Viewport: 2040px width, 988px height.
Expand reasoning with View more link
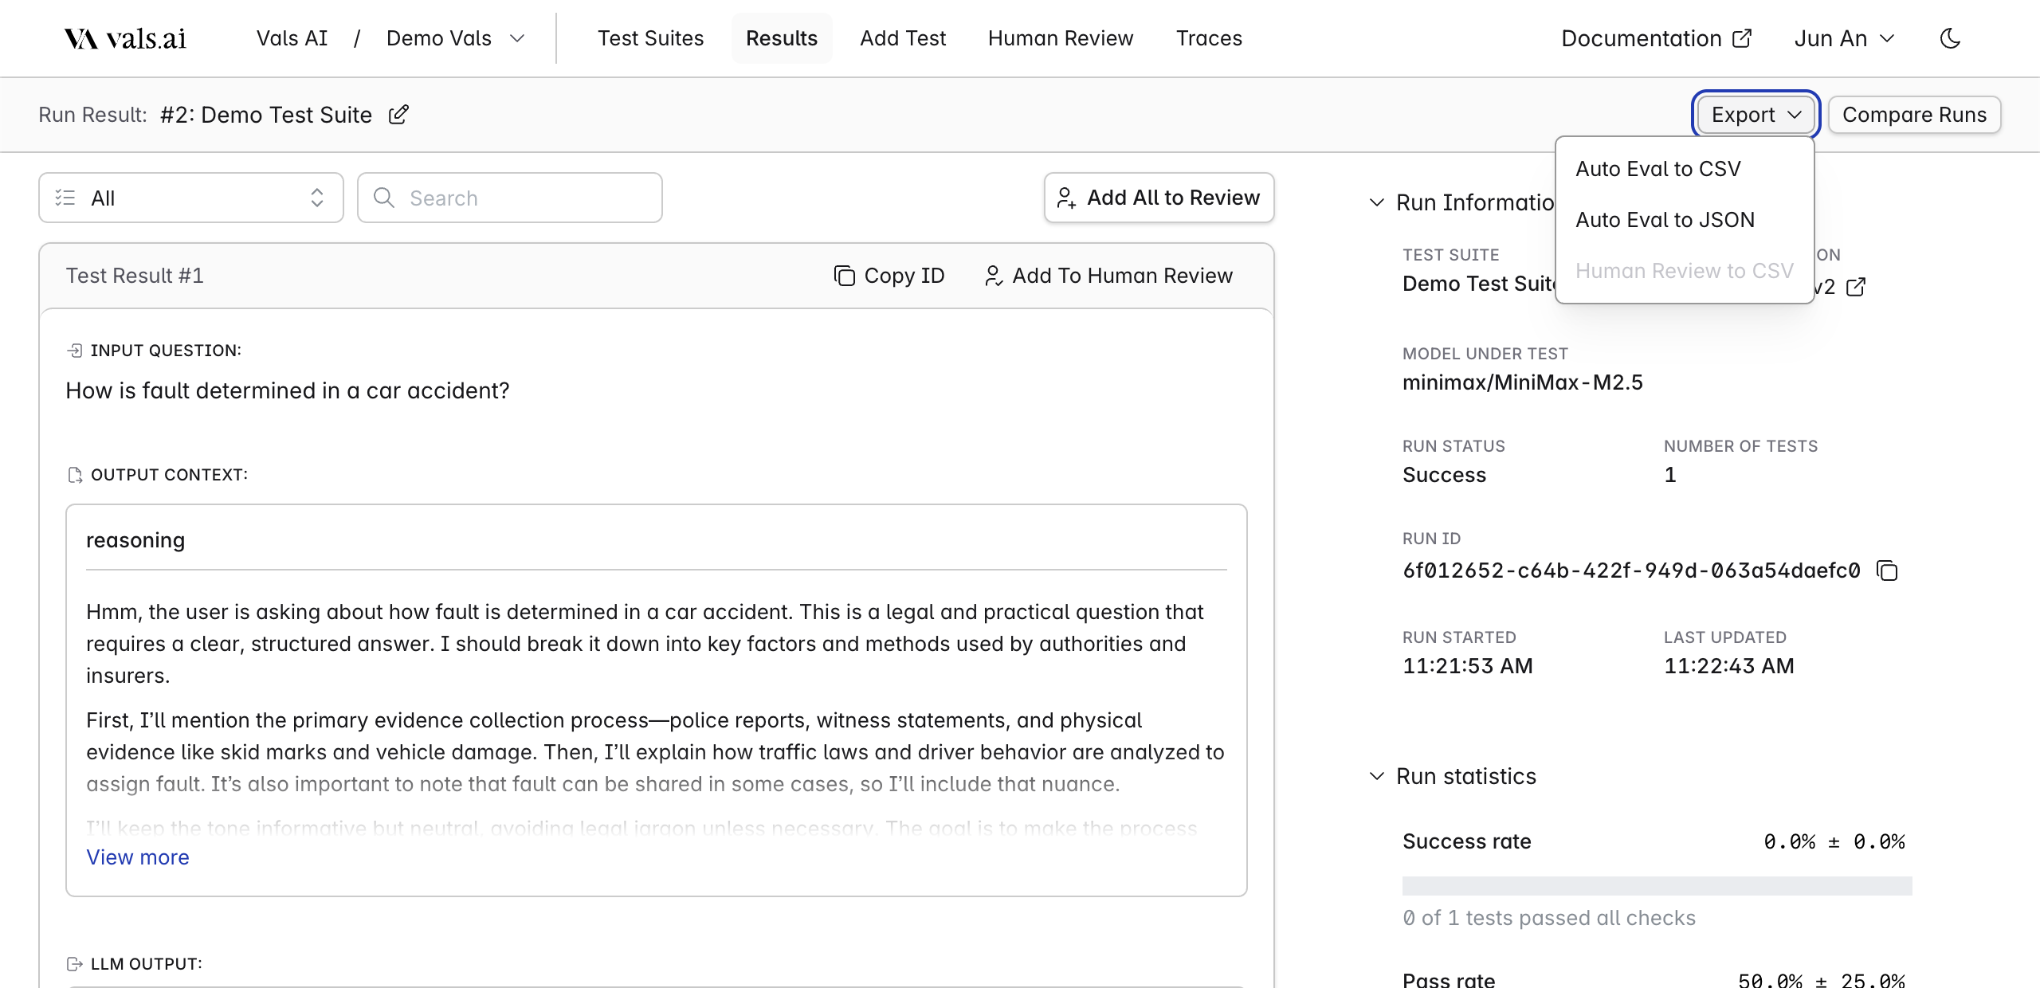137,857
